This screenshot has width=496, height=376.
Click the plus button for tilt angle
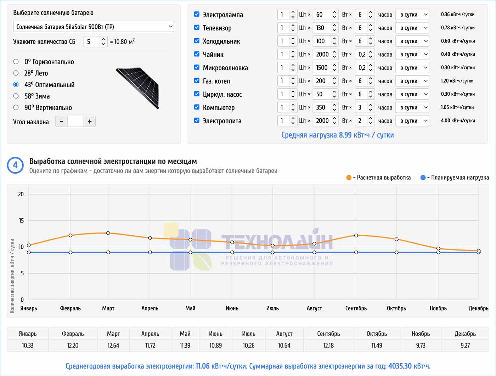pos(90,122)
